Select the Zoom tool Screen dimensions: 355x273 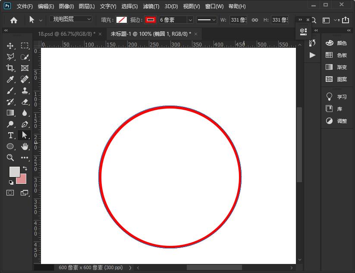coord(10,158)
